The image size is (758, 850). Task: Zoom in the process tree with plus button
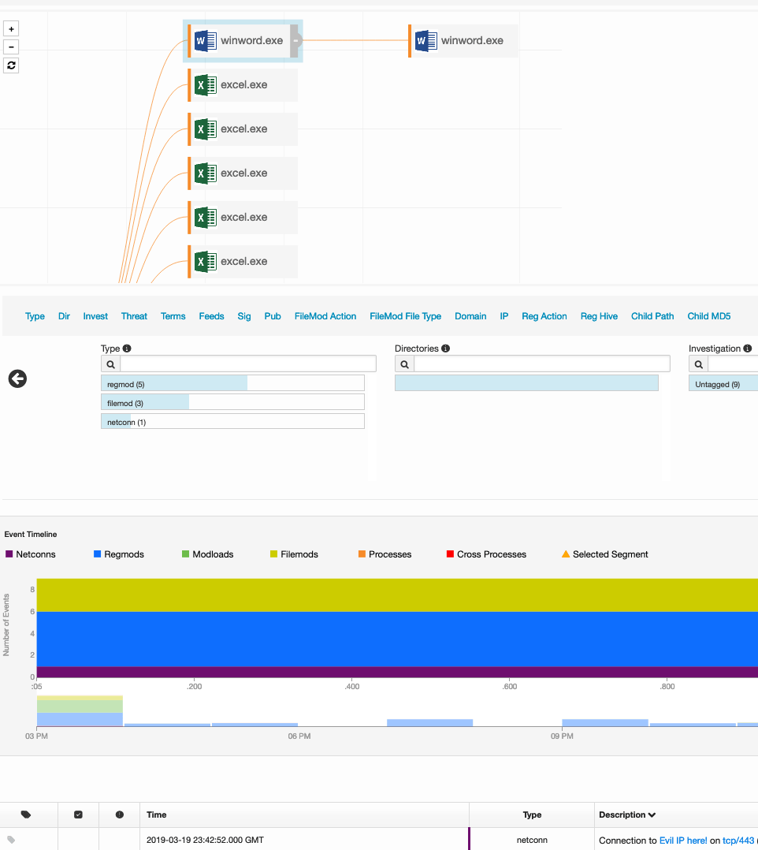[11, 28]
